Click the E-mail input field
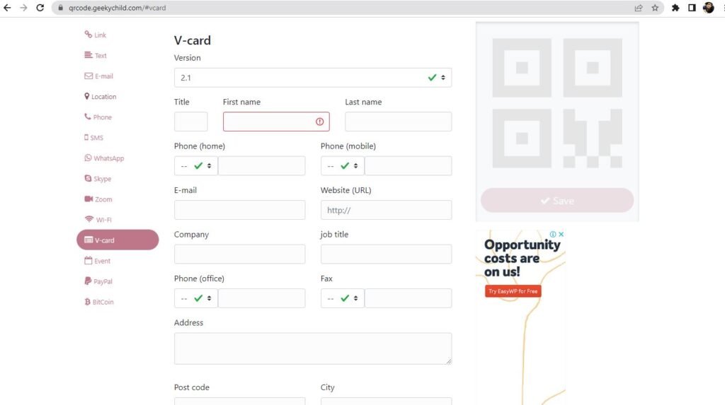This screenshot has width=725, height=405. (239, 210)
